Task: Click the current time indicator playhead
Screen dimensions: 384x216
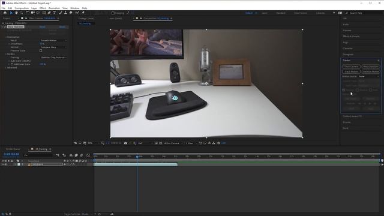Action: point(137,156)
